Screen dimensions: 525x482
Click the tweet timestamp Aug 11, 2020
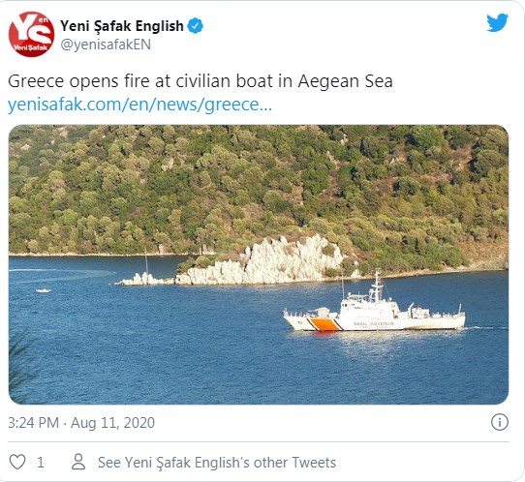pos(112,422)
